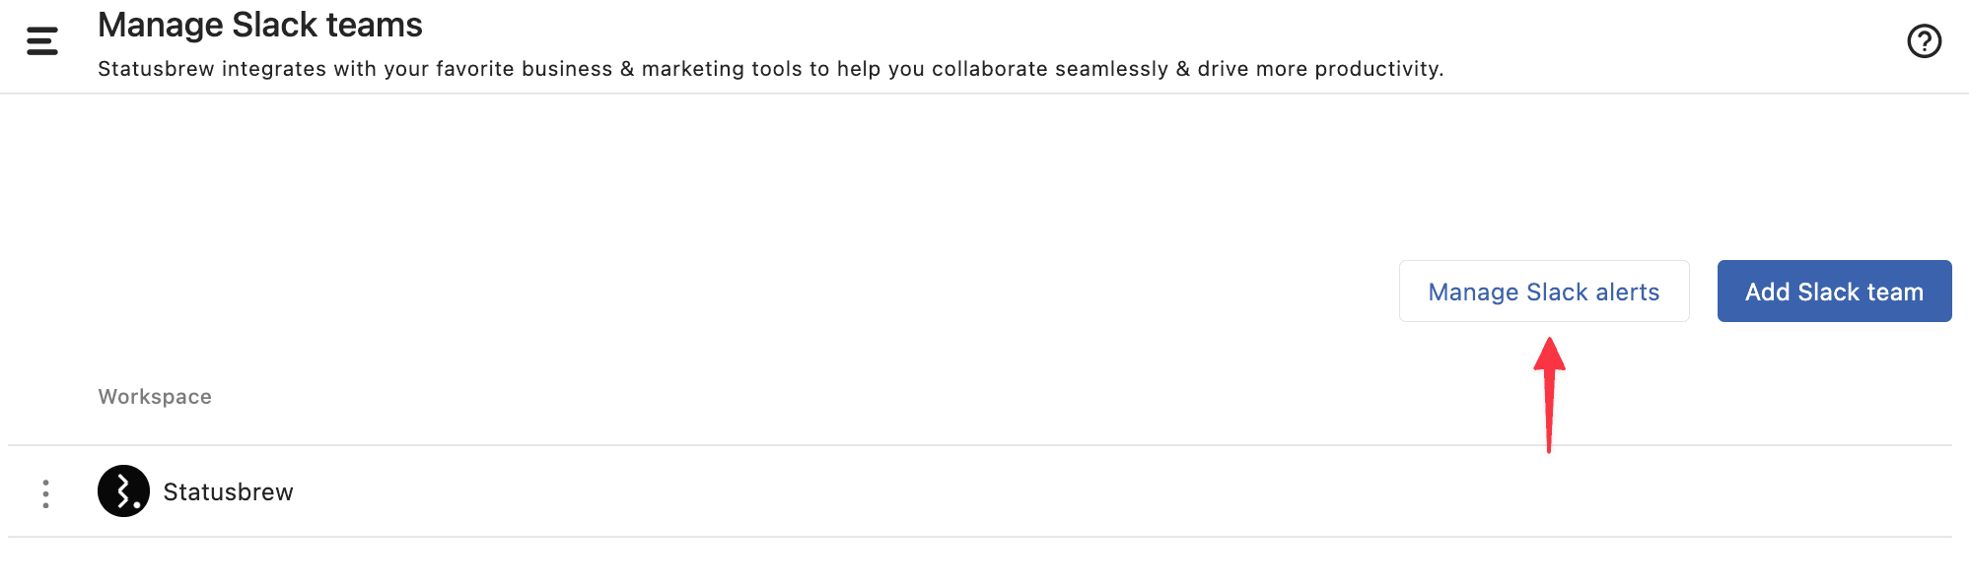Image resolution: width=1969 pixels, height=585 pixels.
Task: Click the Workspace column header
Action: click(155, 397)
